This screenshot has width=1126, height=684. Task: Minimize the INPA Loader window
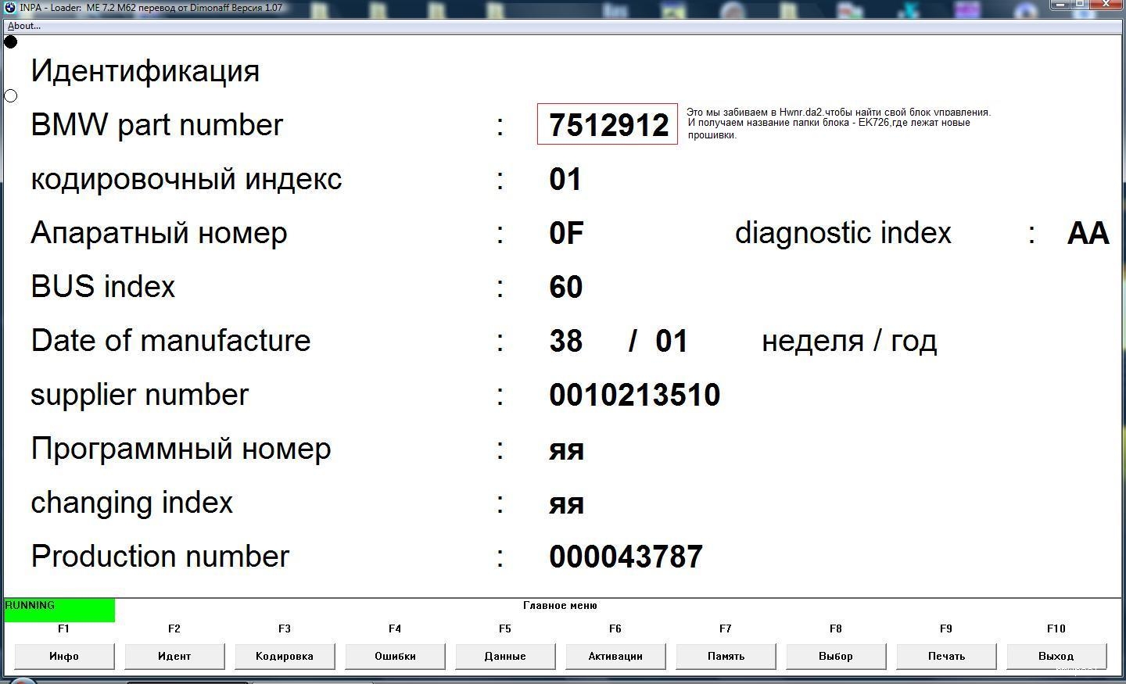point(1061,5)
